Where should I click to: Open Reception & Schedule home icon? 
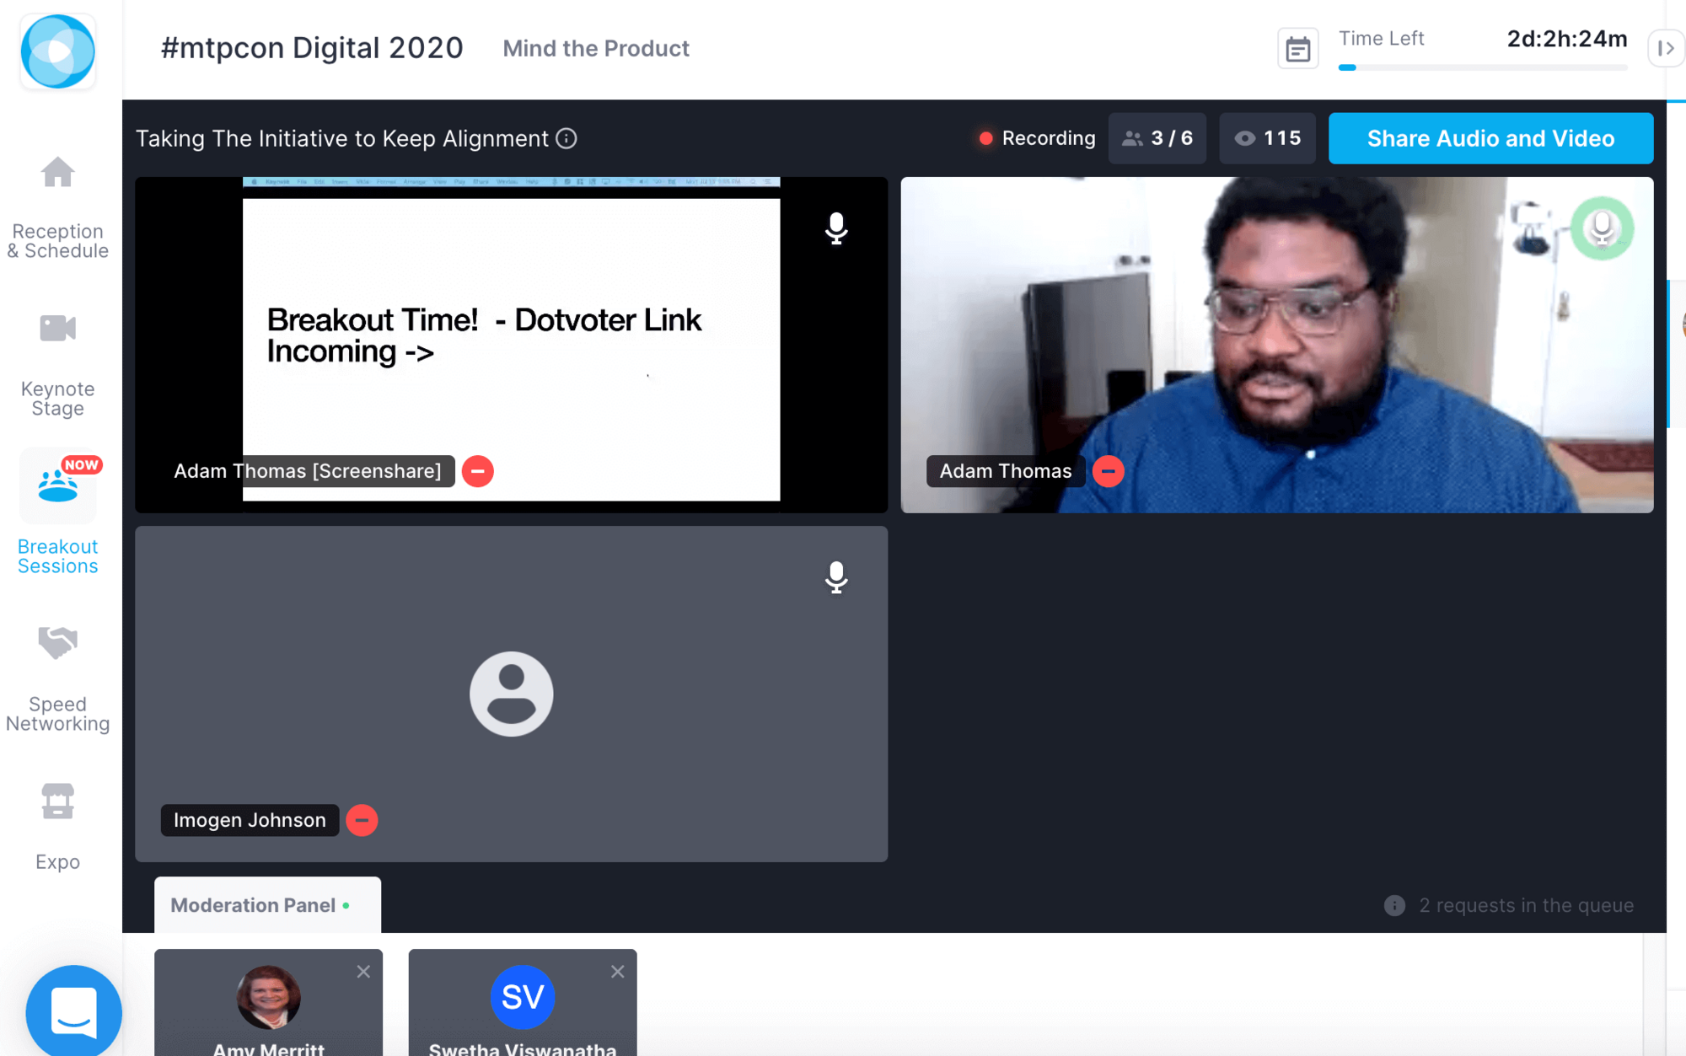pyautogui.click(x=57, y=174)
